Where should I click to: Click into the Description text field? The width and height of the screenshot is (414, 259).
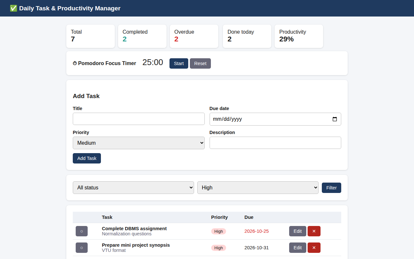pyautogui.click(x=275, y=143)
